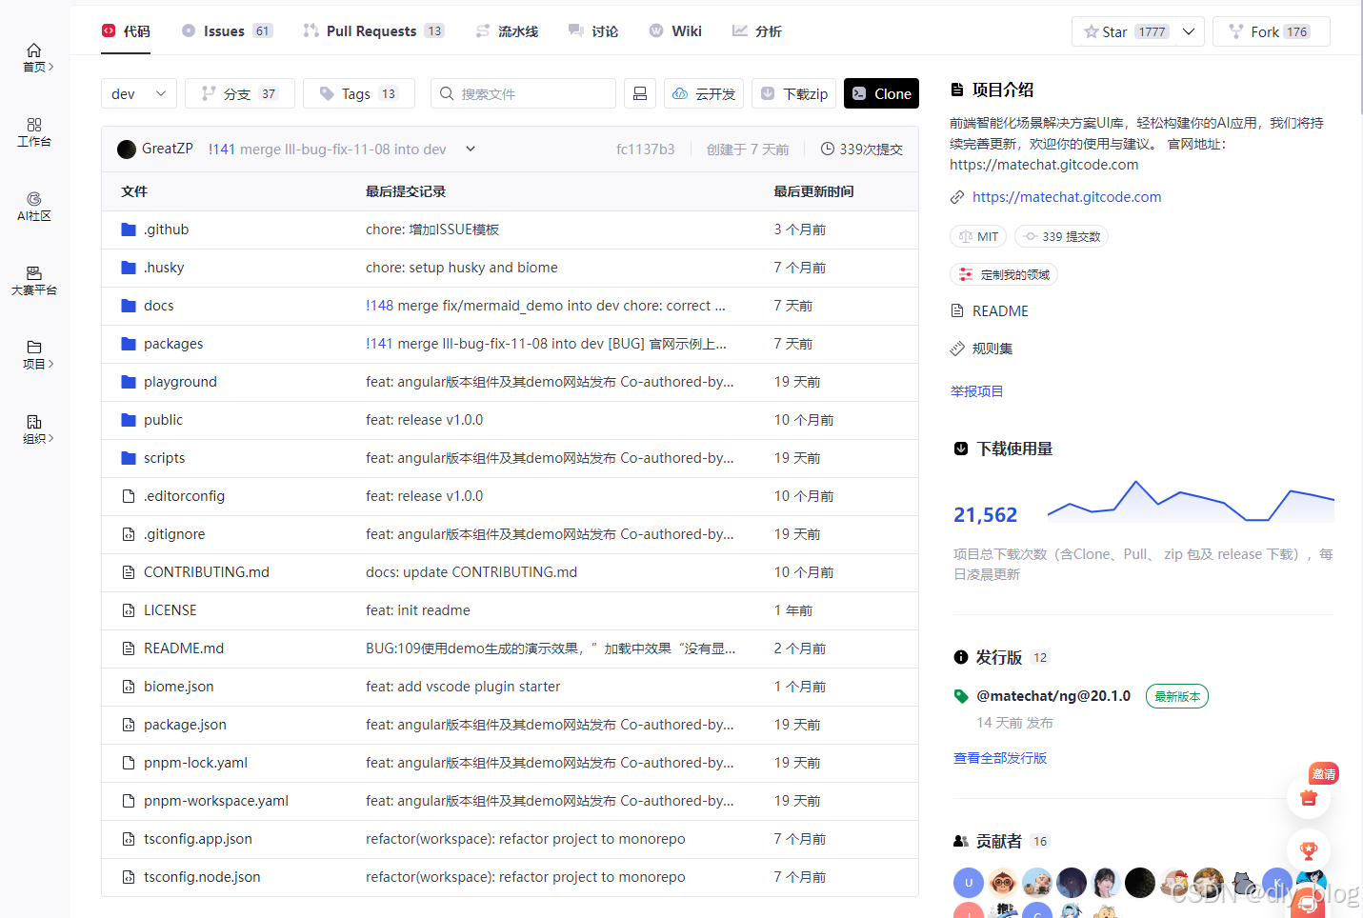
Task: Switch to the 代码 tab
Action: [126, 31]
